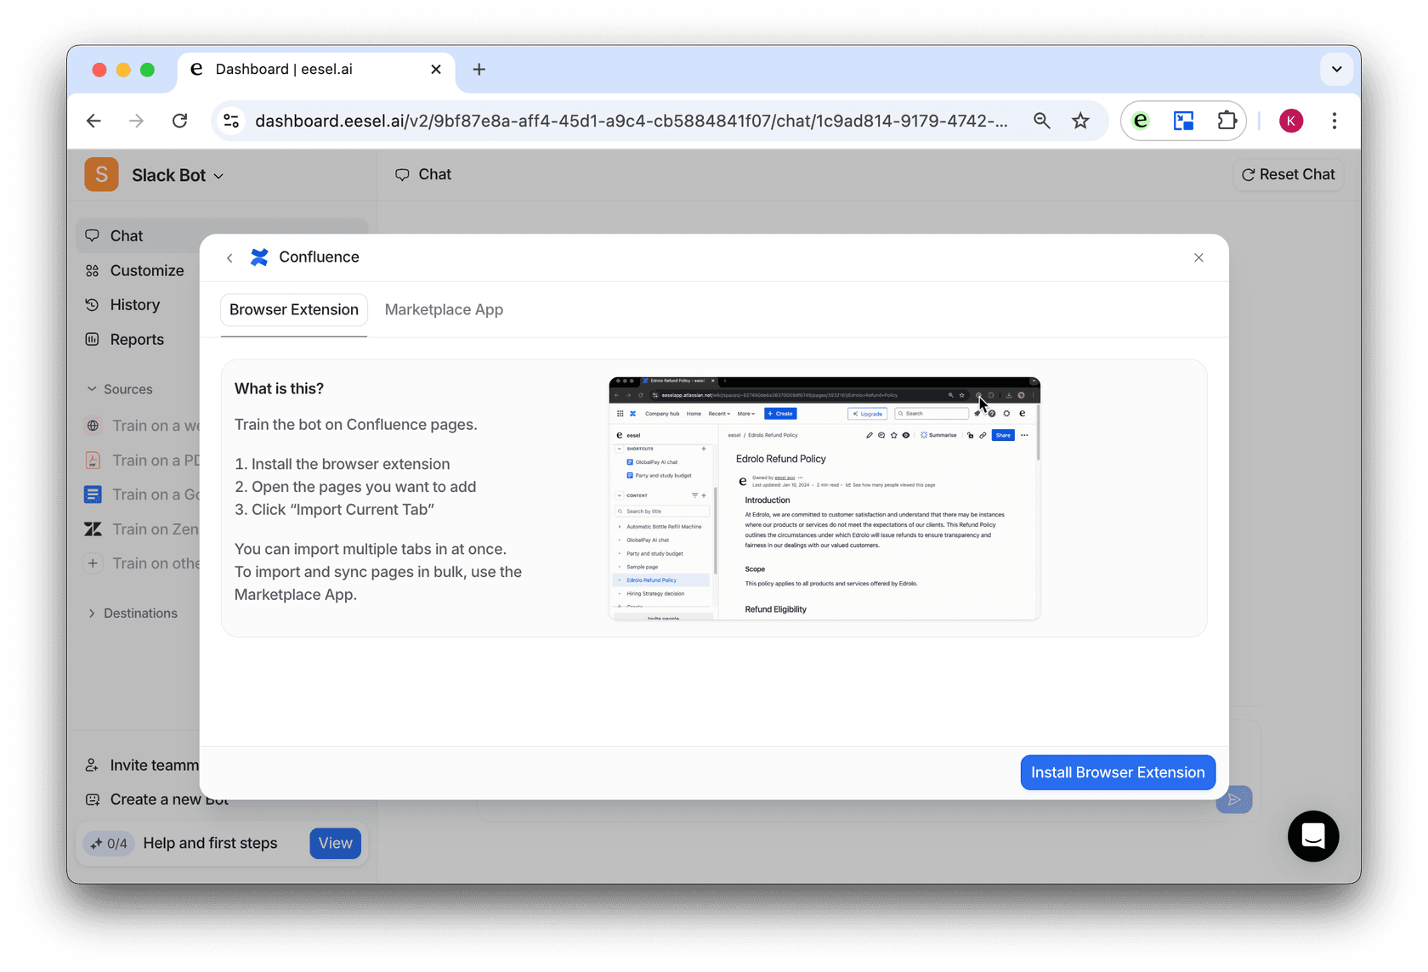
Task: Click the Confluence logo in the dialog header
Action: (x=258, y=257)
